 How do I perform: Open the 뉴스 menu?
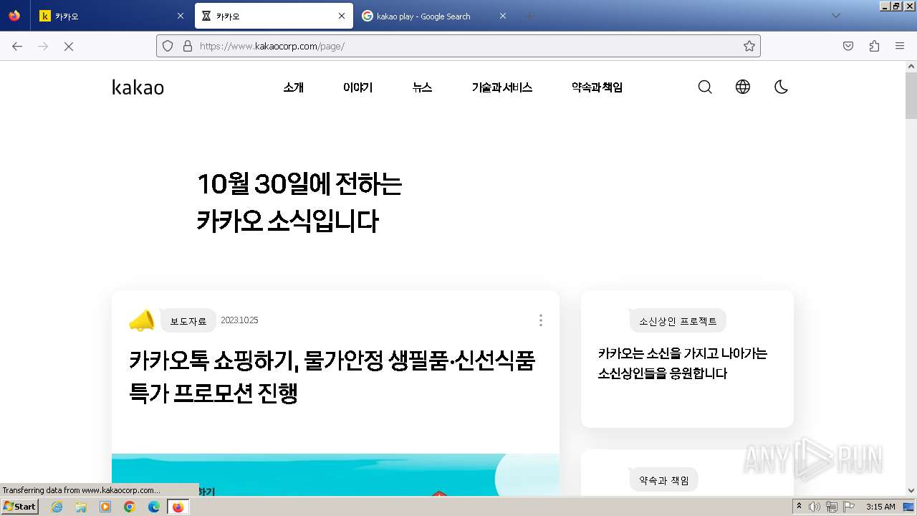point(422,87)
